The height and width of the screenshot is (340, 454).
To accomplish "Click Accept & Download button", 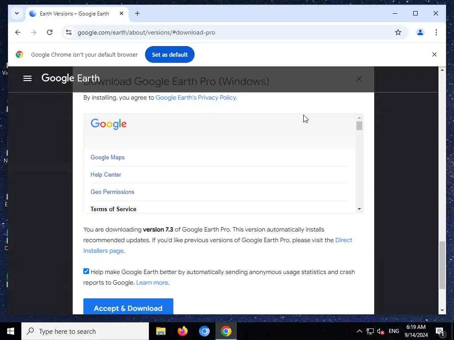I will pyautogui.click(x=128, y=306).
